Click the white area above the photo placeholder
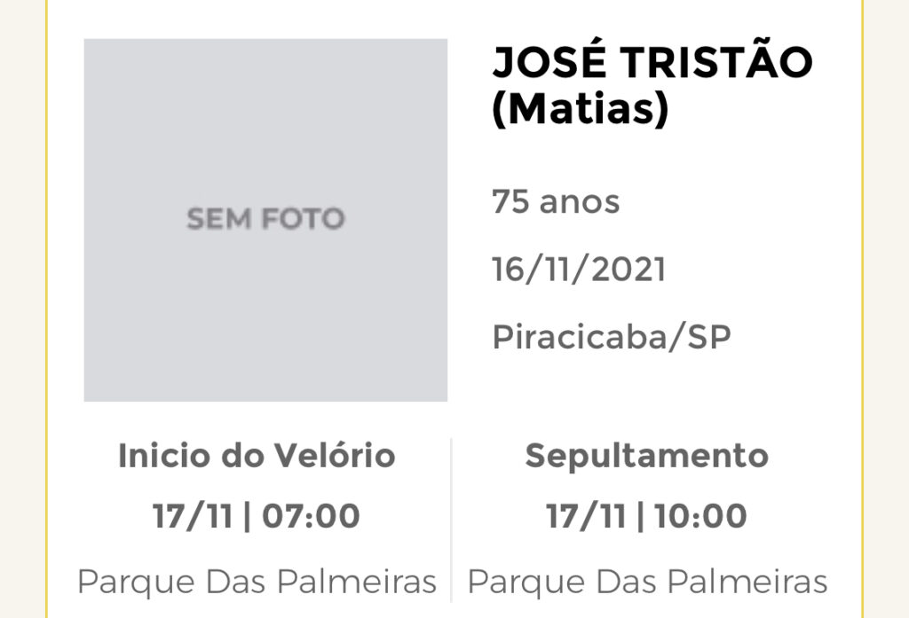Viewport: 909px width, 618px height. coord(265,19)
